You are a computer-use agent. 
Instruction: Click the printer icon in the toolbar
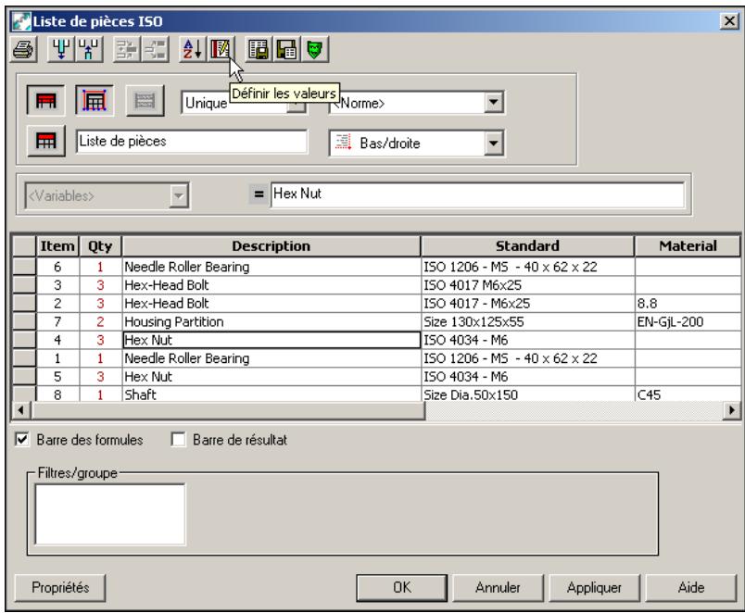[23, 49]
